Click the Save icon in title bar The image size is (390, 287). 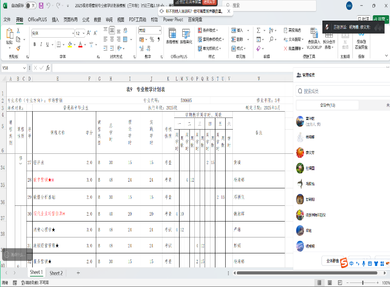point(41,6)
